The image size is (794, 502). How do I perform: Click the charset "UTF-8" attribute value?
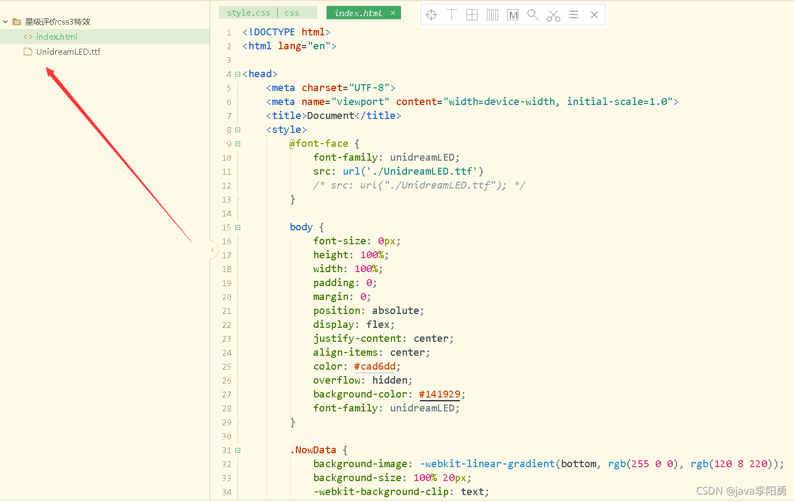click(x=369, y=88)
